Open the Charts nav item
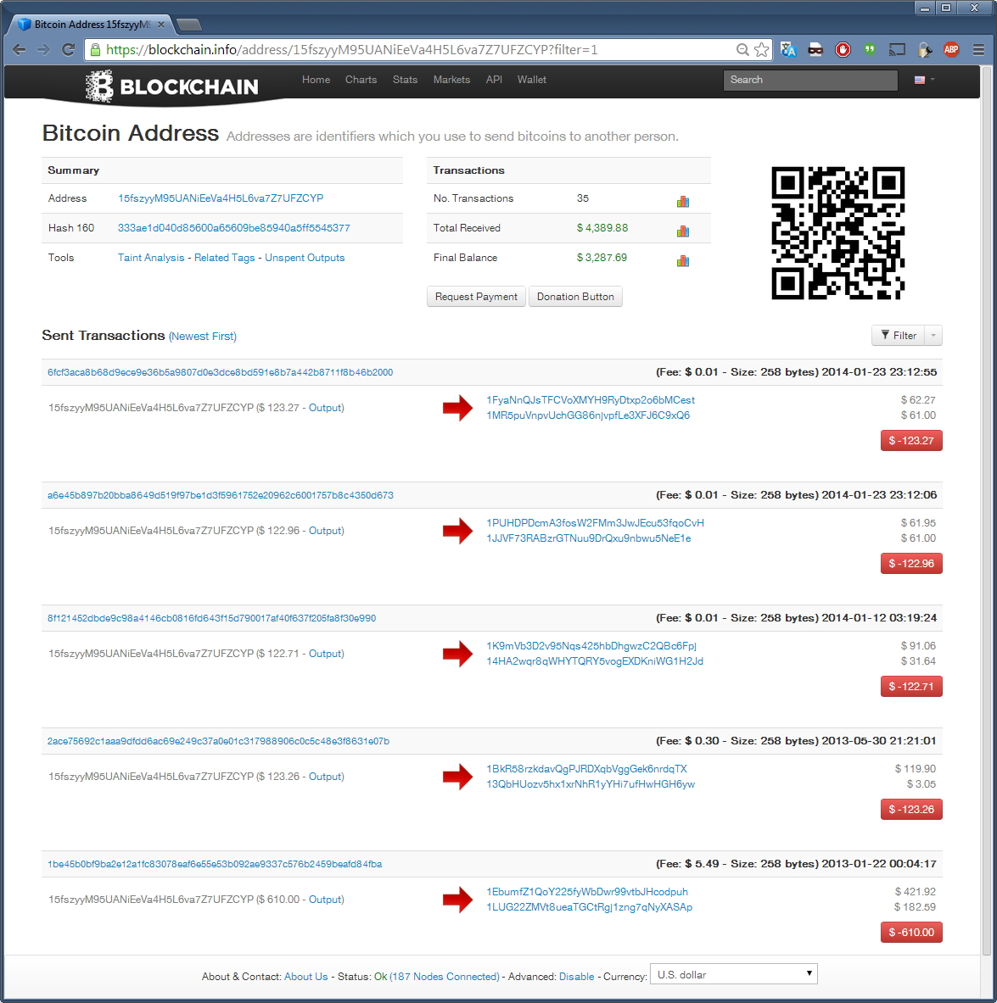This screenshot has width=997, height=1003. point(361,80)
